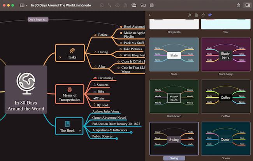253x161 pixels.
Task: Switch to the Tags inspector tab
Action: pos(203,15)
